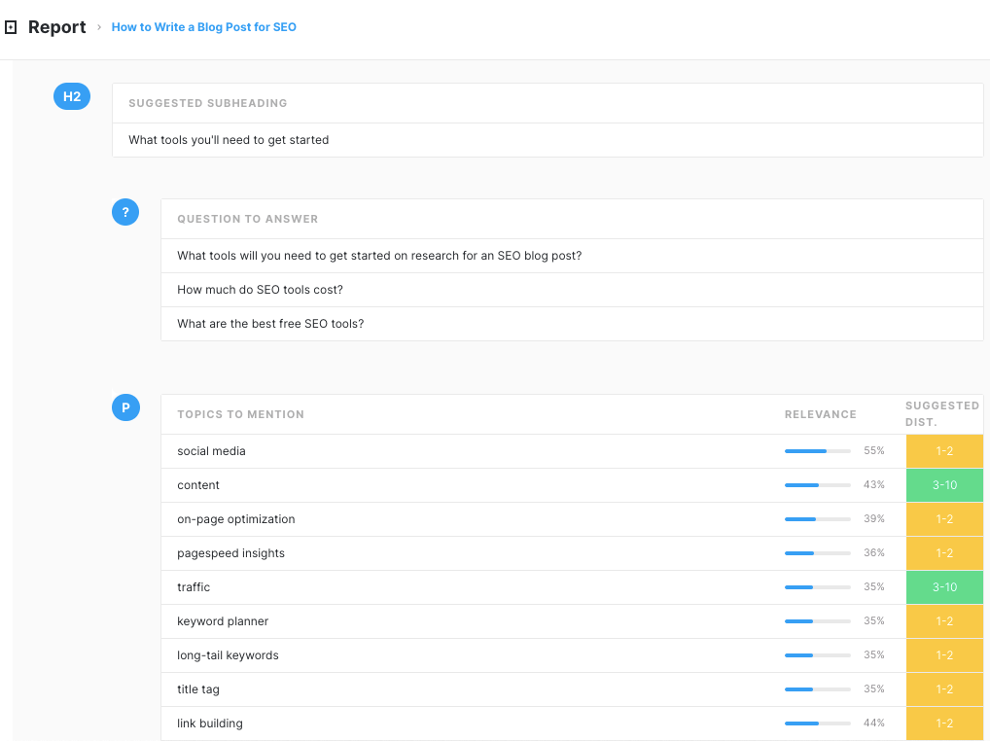
Task: Click the 'social media' topic row
Action: (x=211, y=451)
